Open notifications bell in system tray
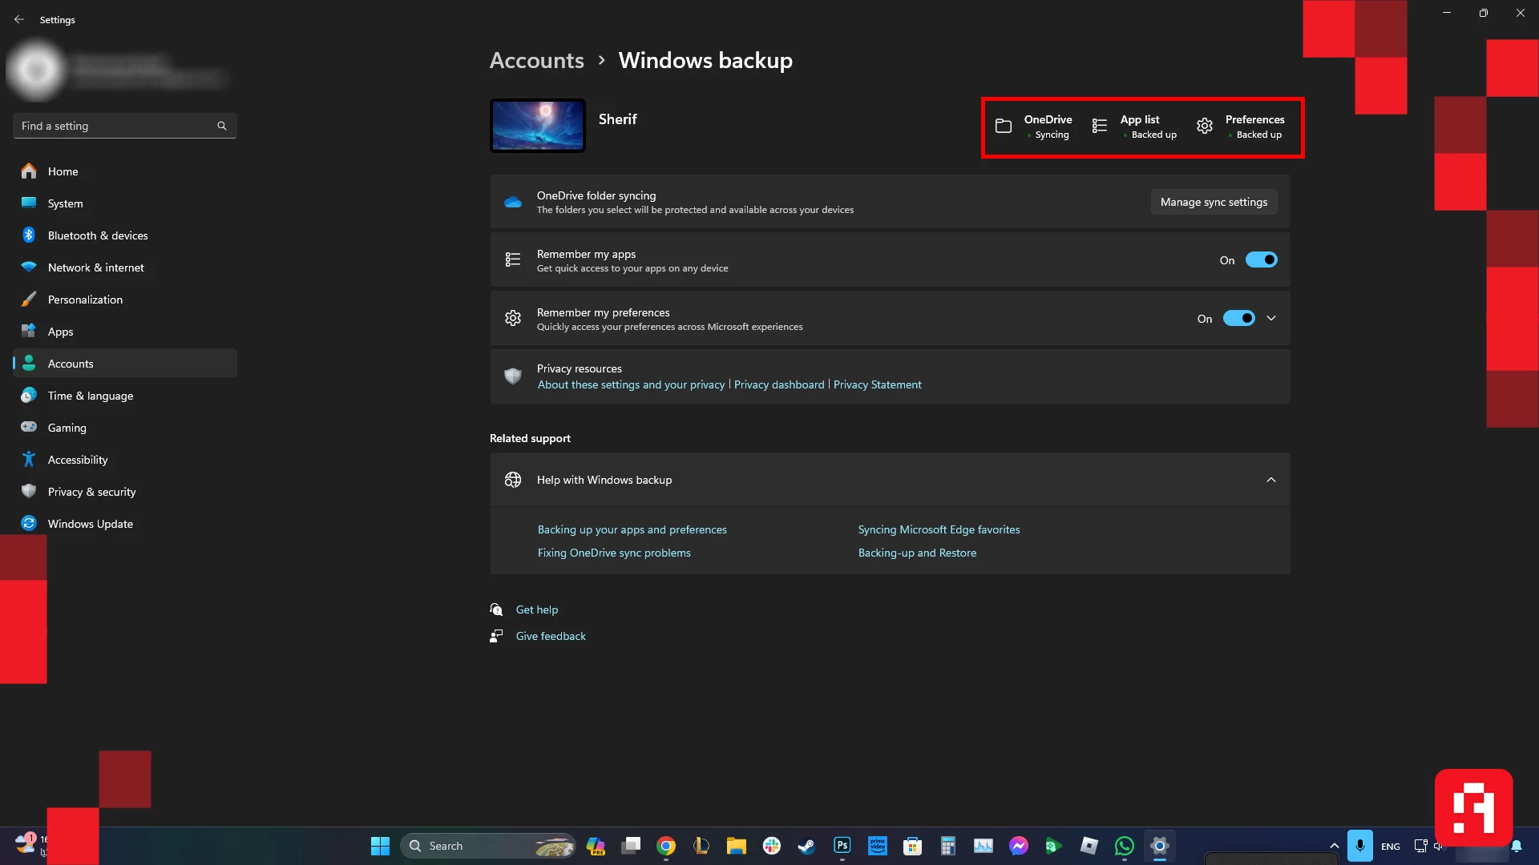Screen dimensions: 1539x865 point(1517,846)
